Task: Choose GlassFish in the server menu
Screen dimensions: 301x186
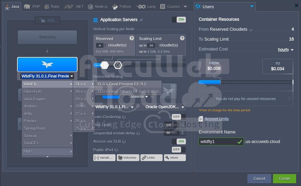Action: [47, 91]
